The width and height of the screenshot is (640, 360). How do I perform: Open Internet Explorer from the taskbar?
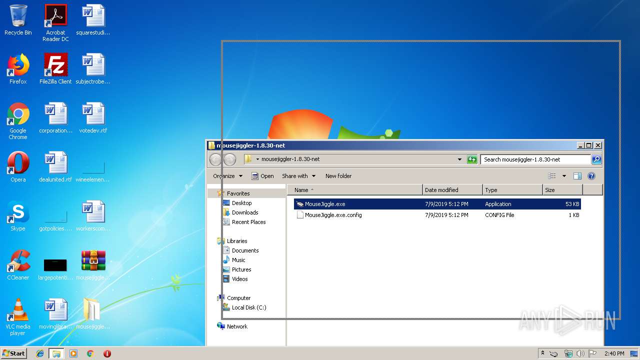coord(40,353)
